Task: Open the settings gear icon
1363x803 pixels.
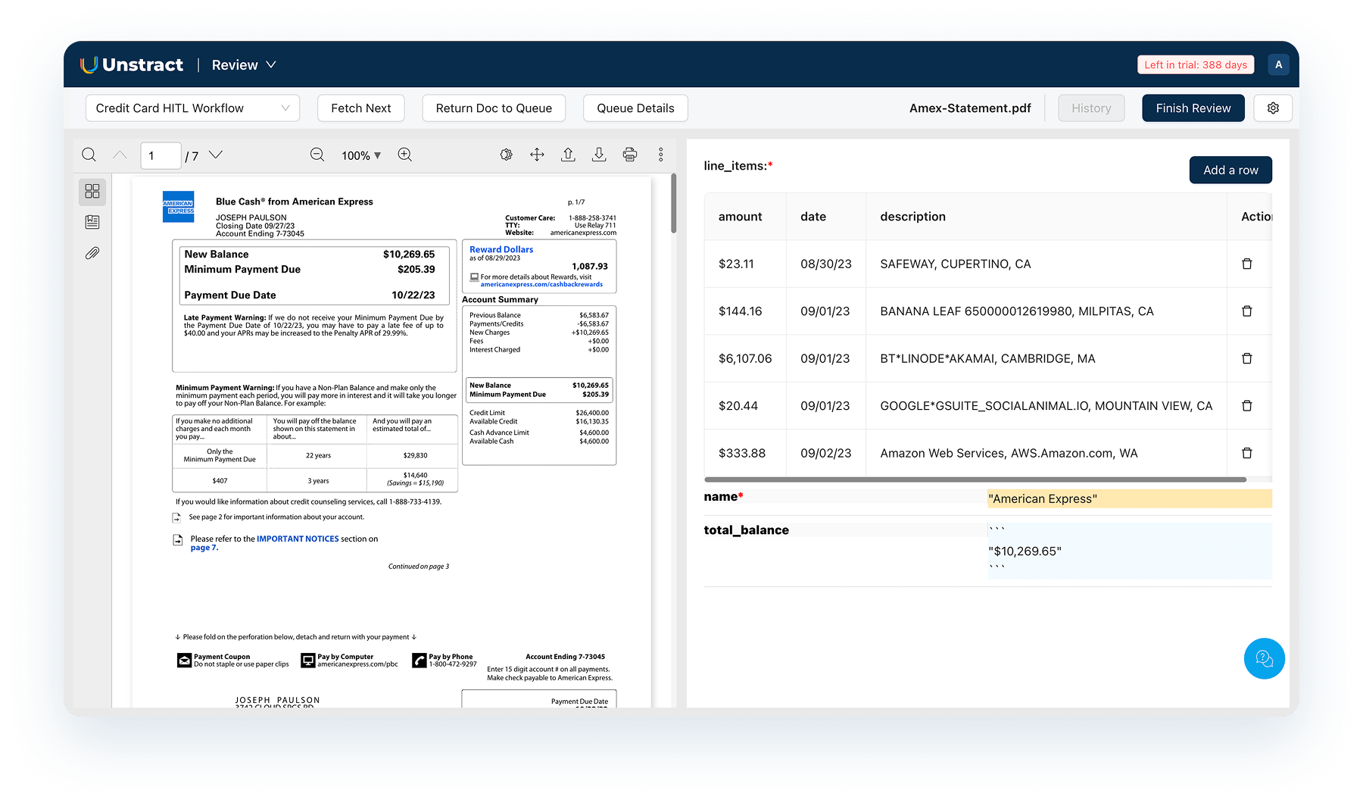Action: click(x=1273, y=108)
